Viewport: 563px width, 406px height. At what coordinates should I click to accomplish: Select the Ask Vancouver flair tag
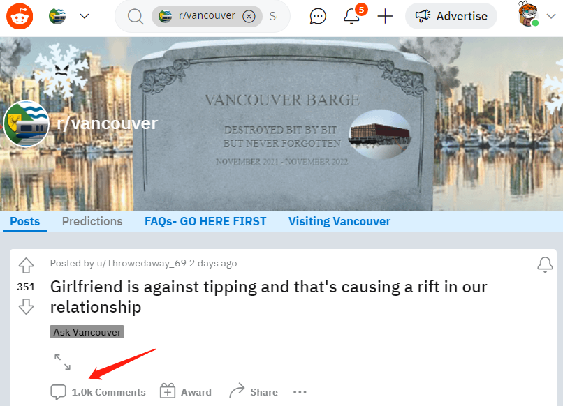(x=87, y=332)
